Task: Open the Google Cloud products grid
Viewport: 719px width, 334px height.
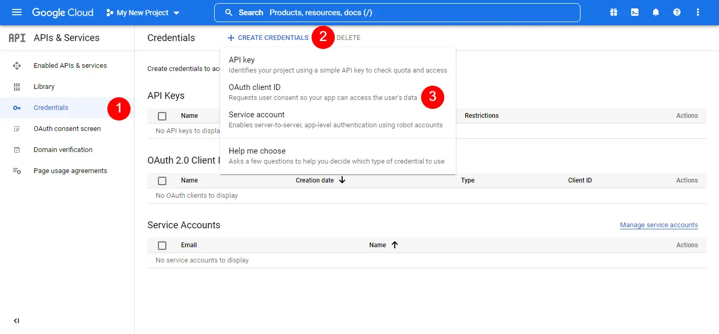Action: [613, 12]
